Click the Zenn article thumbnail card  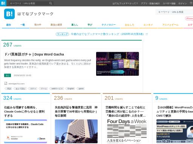pos(26,131)
